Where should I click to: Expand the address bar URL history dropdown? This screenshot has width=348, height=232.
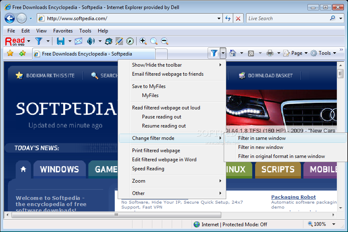click(x=219, y=19)
